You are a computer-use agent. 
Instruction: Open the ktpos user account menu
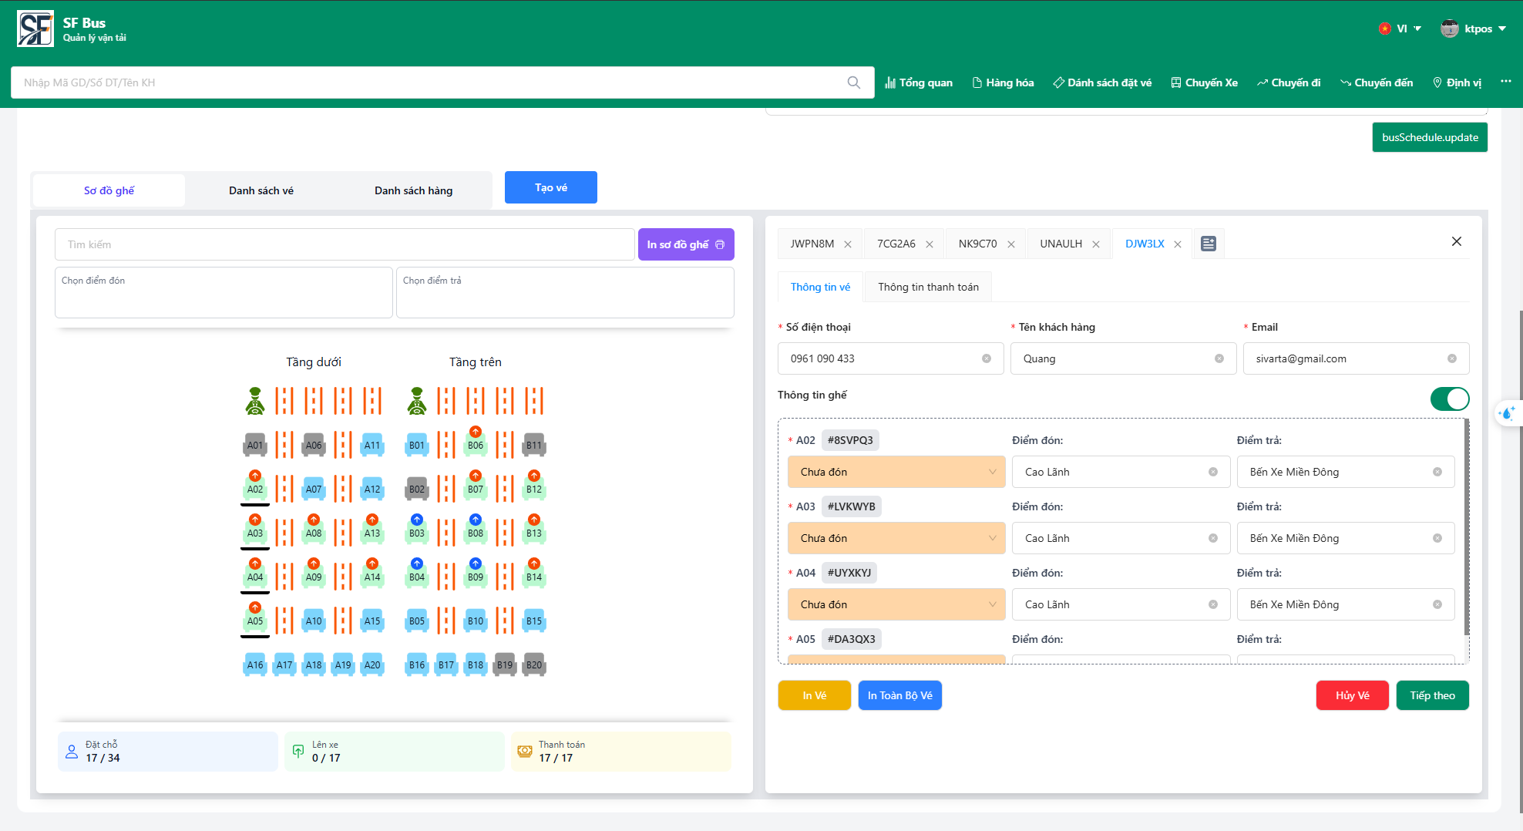(x=1473, y=29)
